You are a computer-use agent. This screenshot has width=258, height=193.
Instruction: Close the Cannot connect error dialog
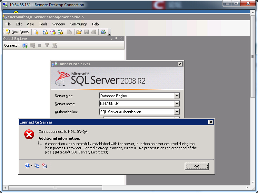211,122
